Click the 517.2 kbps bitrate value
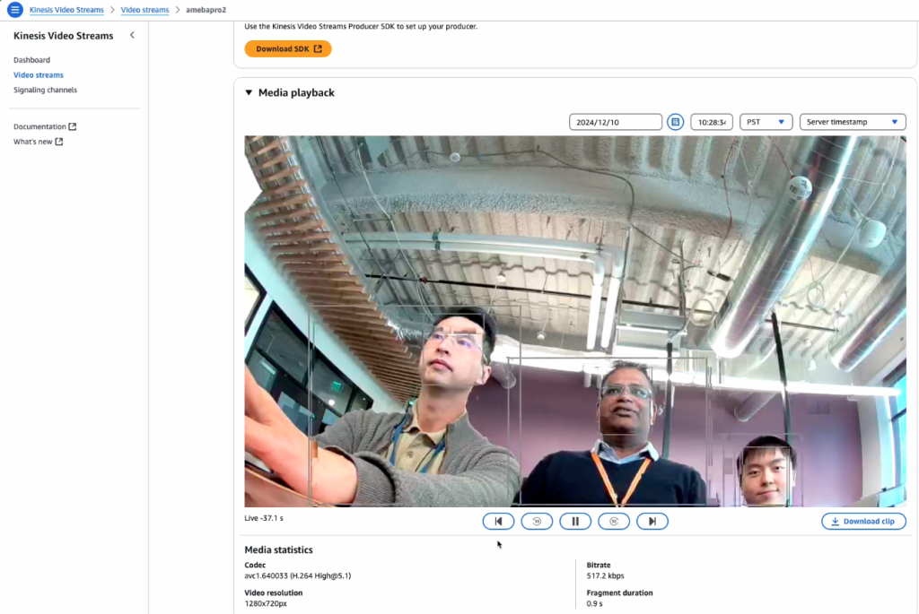 pyautogui.click(x=605, y=575)
